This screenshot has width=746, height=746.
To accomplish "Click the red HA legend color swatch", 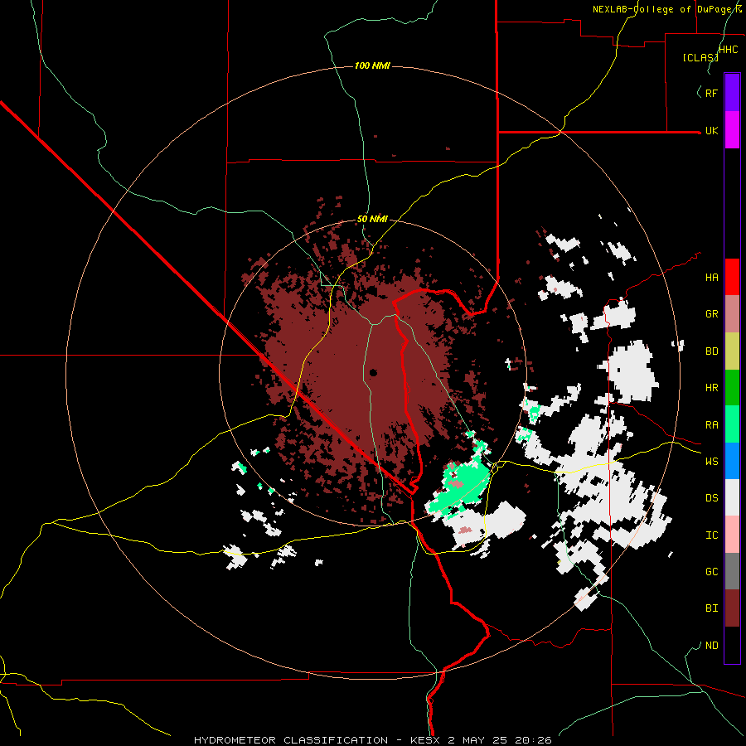I will pyautogui.click(x=732, y=277).
